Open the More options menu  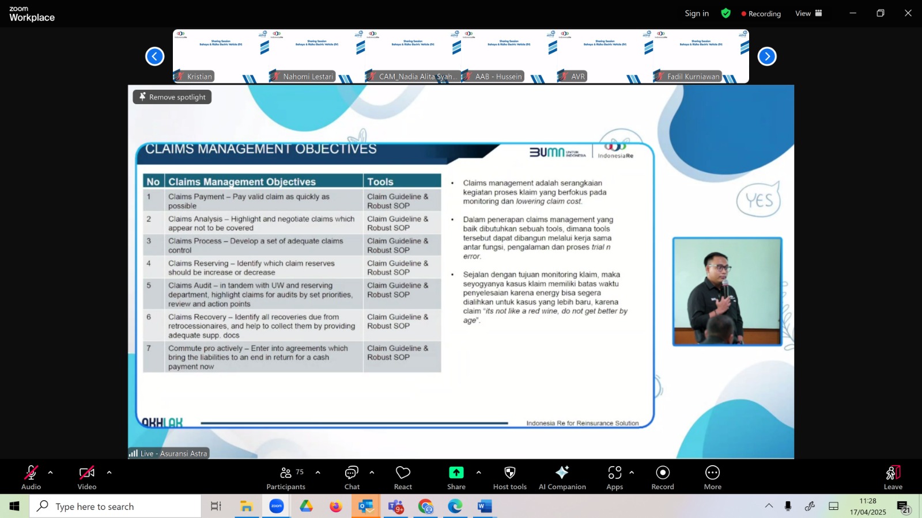[713, 478]
